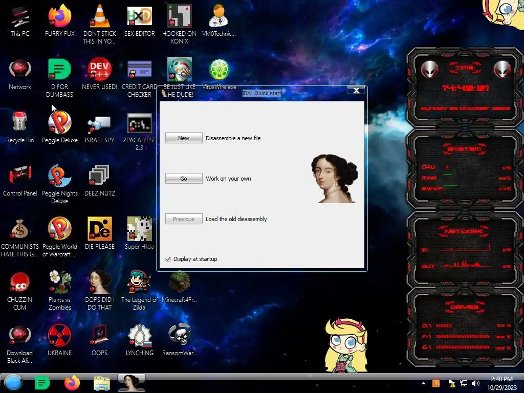Click the lady portrait in IDA dialog

[335, 179]
